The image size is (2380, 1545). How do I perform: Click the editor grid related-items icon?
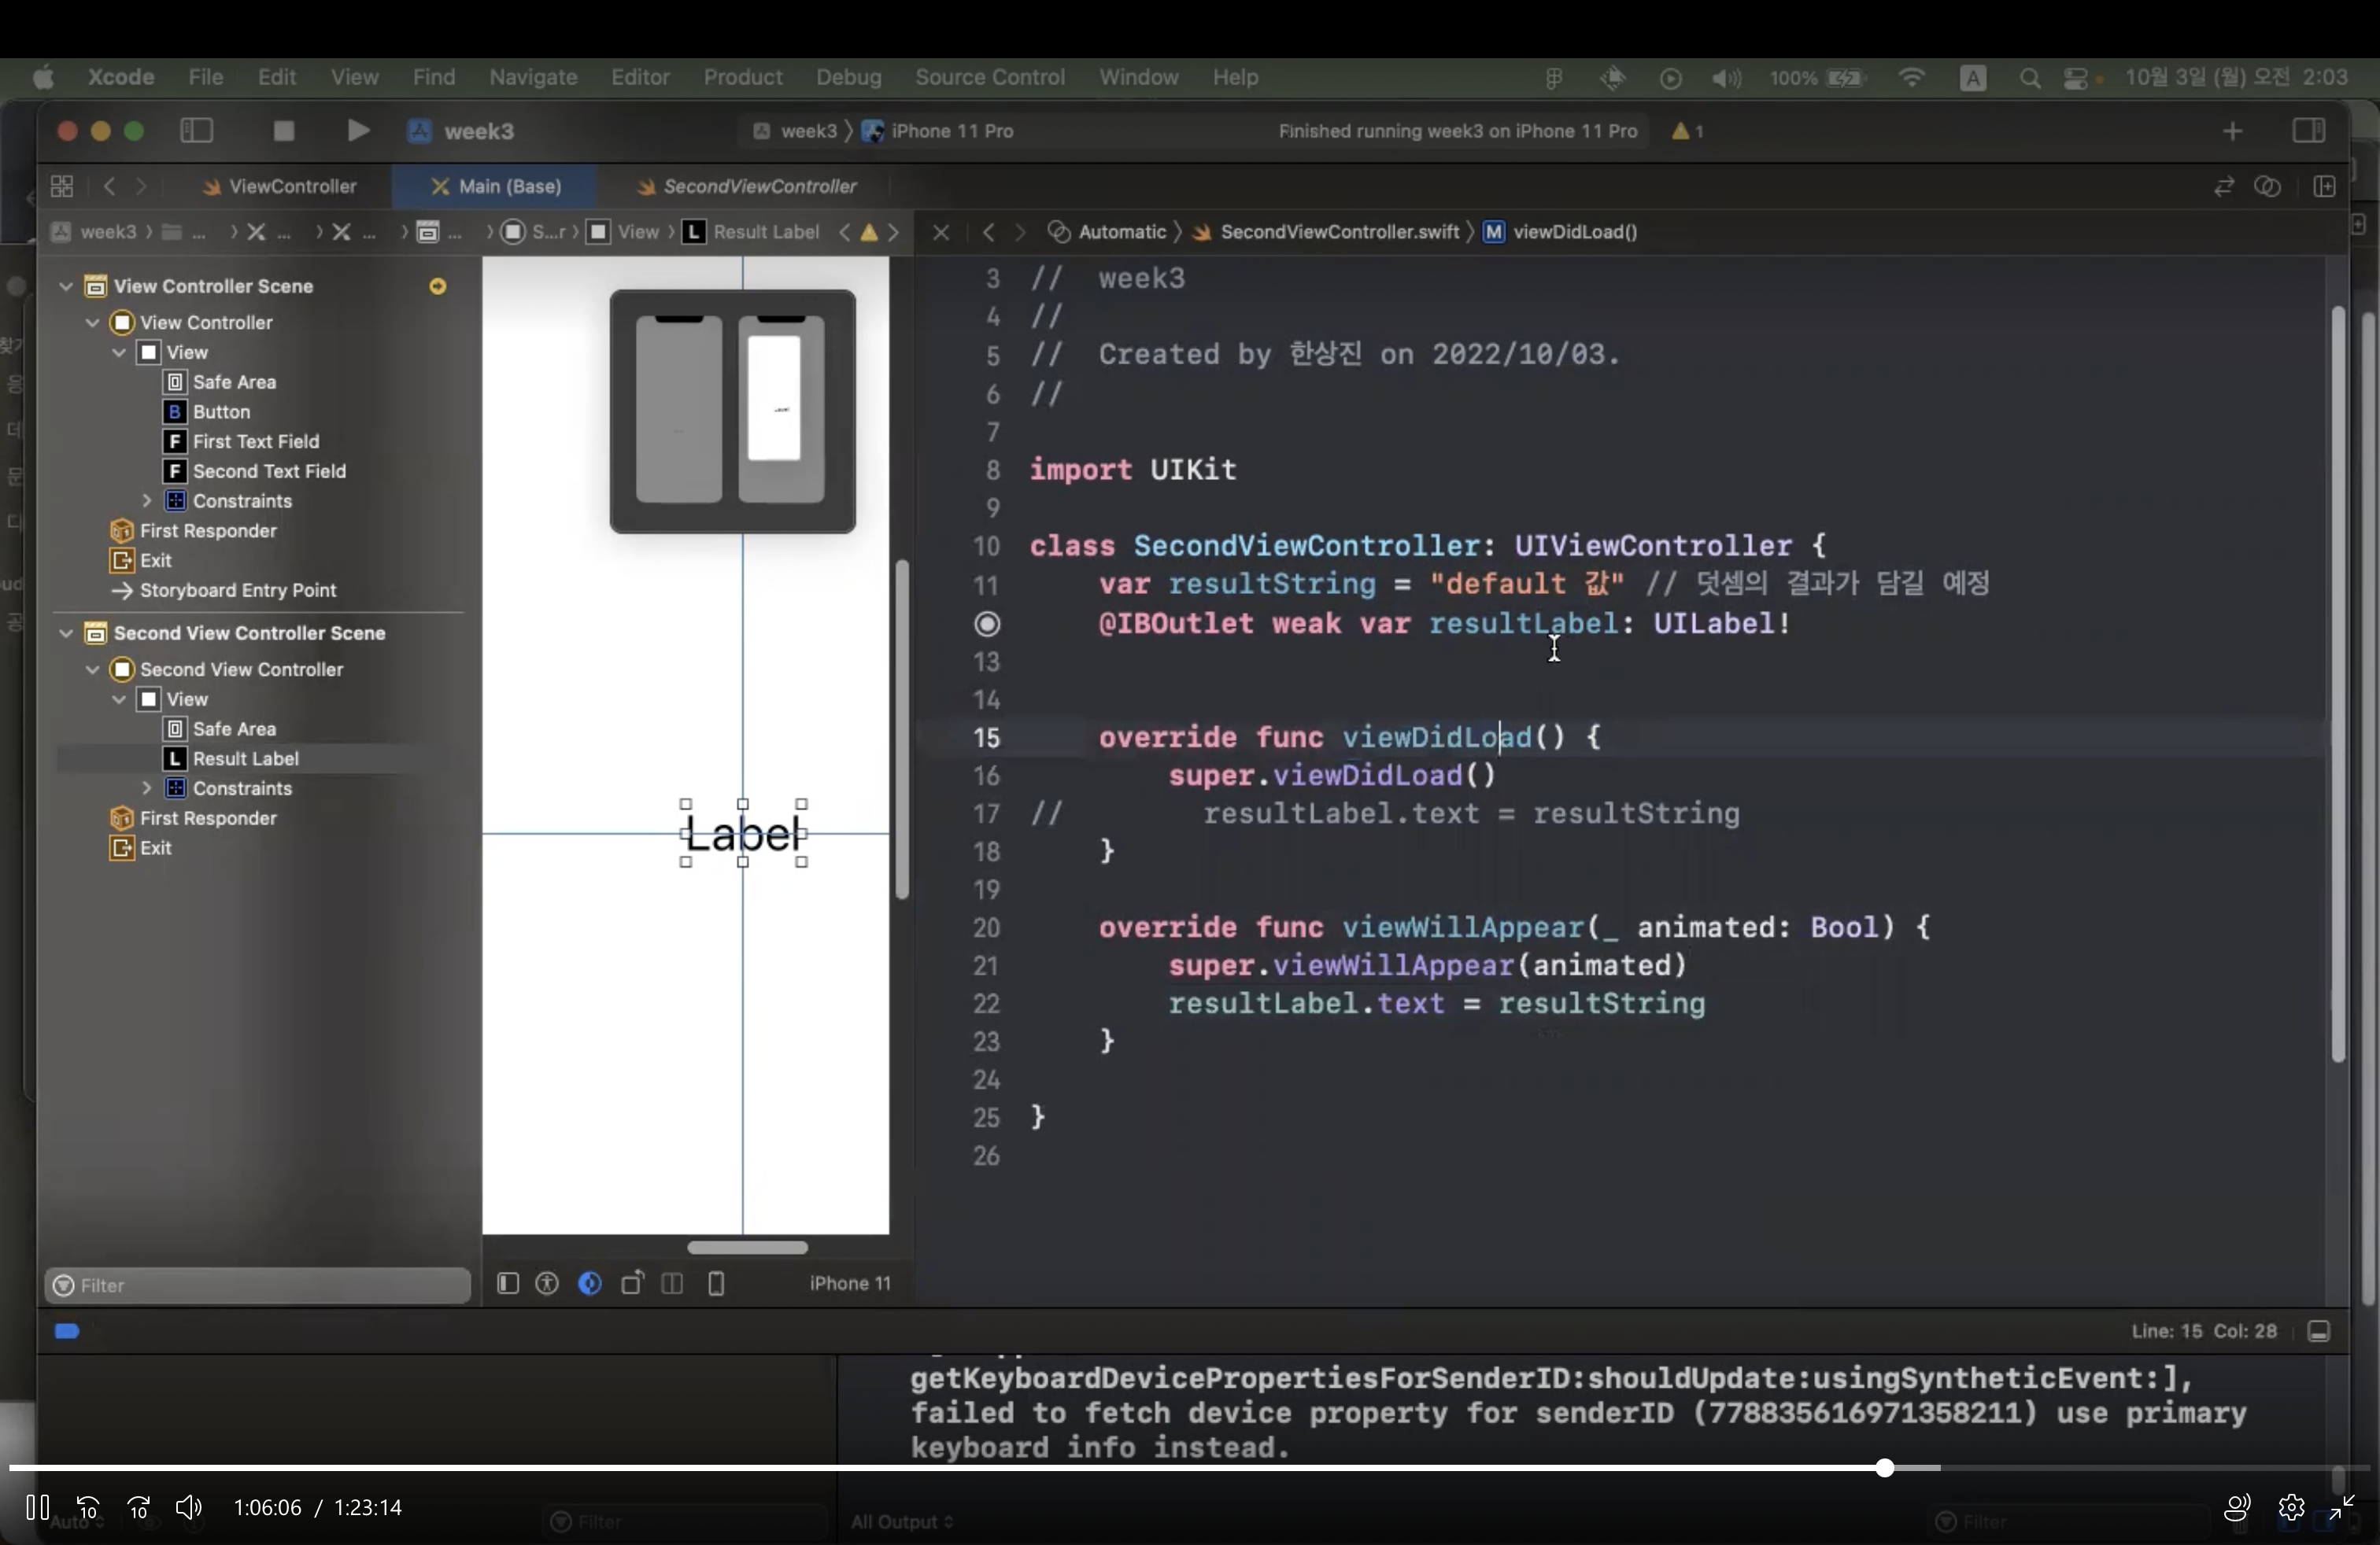point(62,186)
